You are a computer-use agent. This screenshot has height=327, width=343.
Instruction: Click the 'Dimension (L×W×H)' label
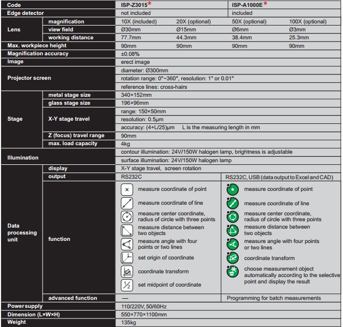click(x=34, y=315)
